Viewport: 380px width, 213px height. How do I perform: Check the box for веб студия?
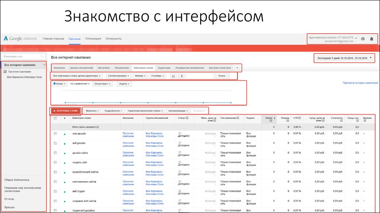[x=55, y=192]
